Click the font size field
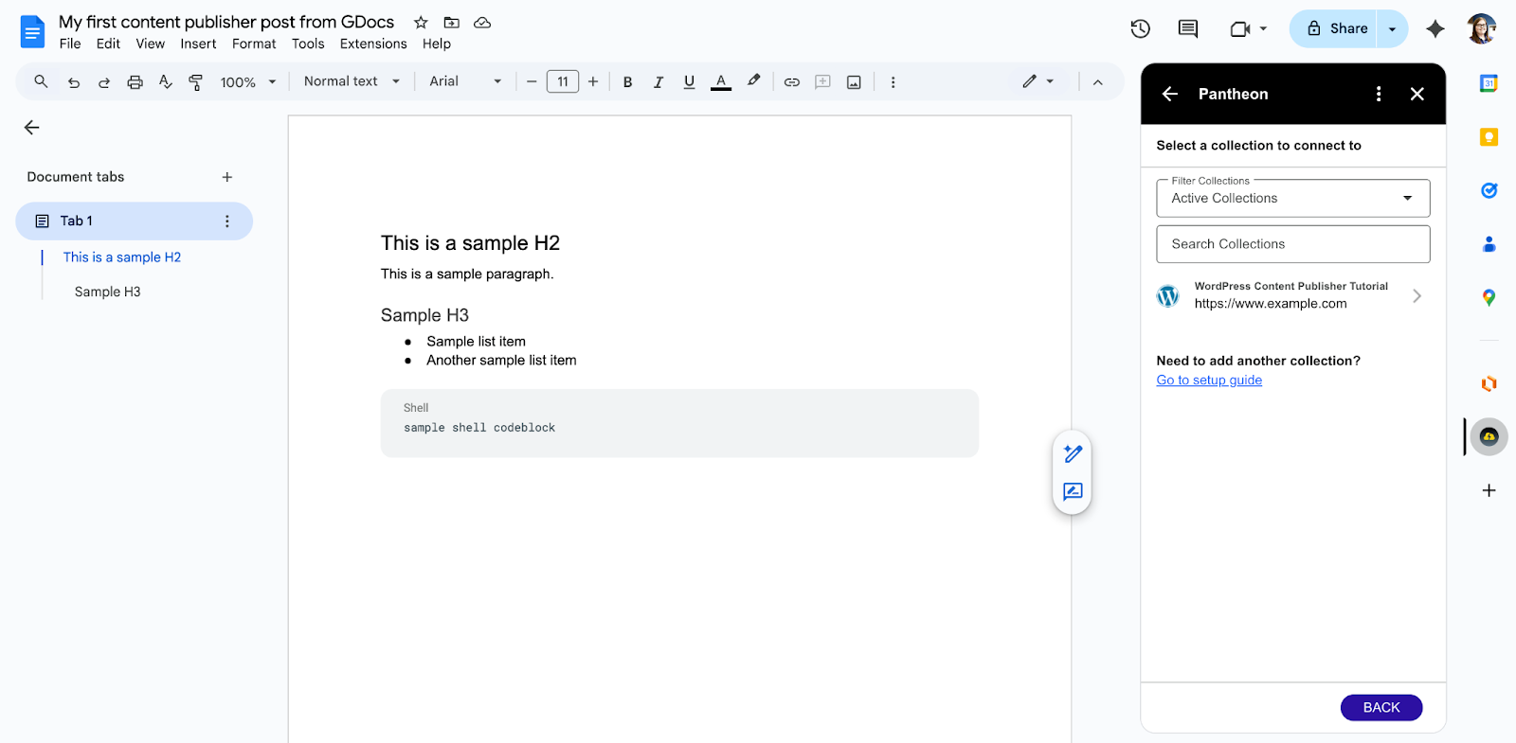Viewport: 1516px width, 743px height. click(563, 82)
